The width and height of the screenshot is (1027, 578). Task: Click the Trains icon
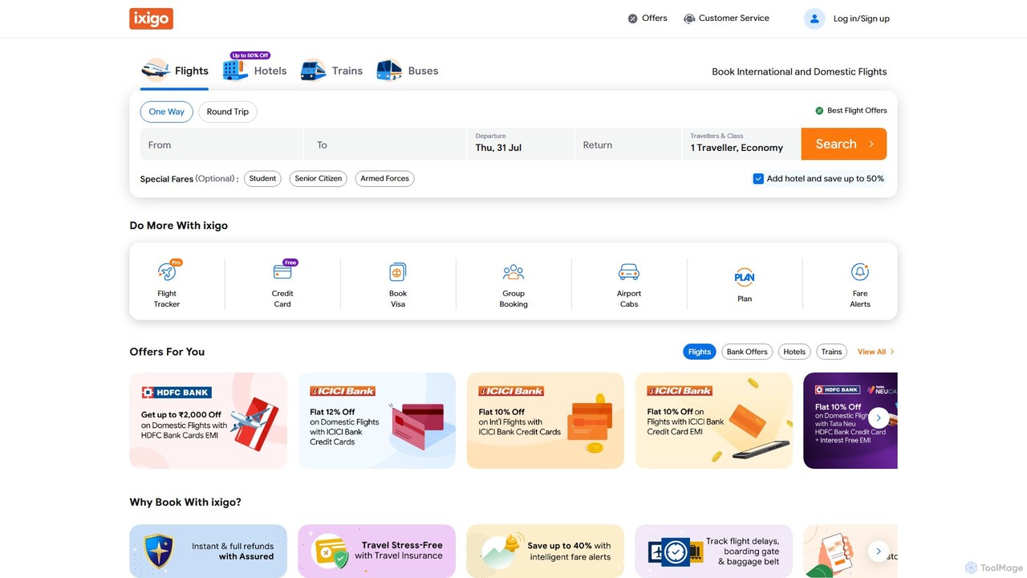point(313,71)
